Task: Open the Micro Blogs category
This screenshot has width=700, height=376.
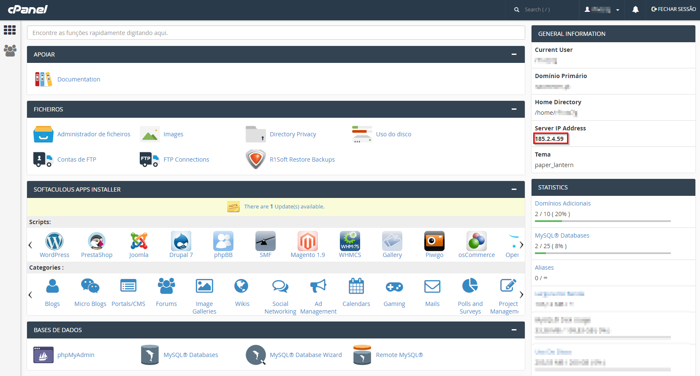Action: tap(90, 304)
